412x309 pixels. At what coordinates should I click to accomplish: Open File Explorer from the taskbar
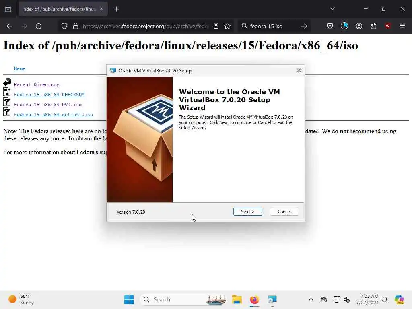click(237, 299)
